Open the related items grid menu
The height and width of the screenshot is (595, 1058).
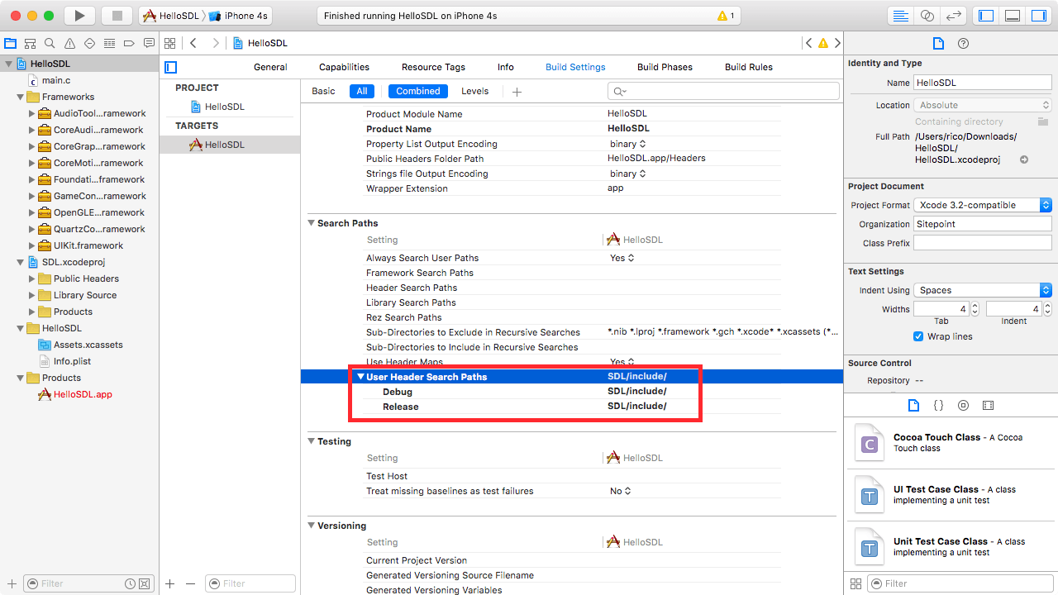tap(169, 43)
